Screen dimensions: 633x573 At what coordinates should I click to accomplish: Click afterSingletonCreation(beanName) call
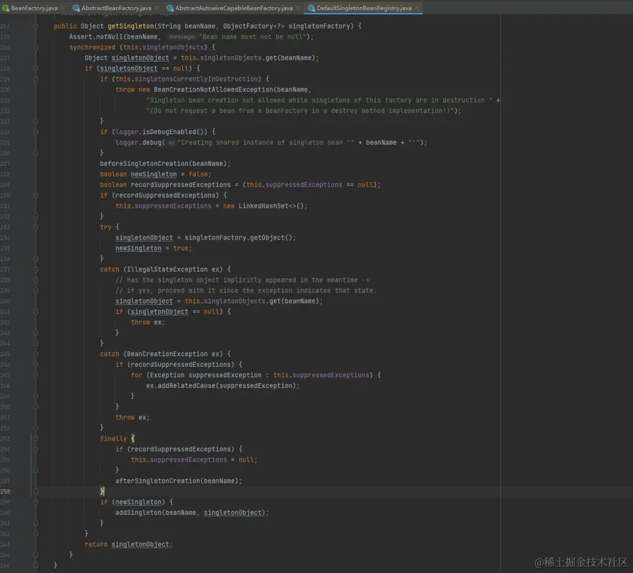[178, 481]
